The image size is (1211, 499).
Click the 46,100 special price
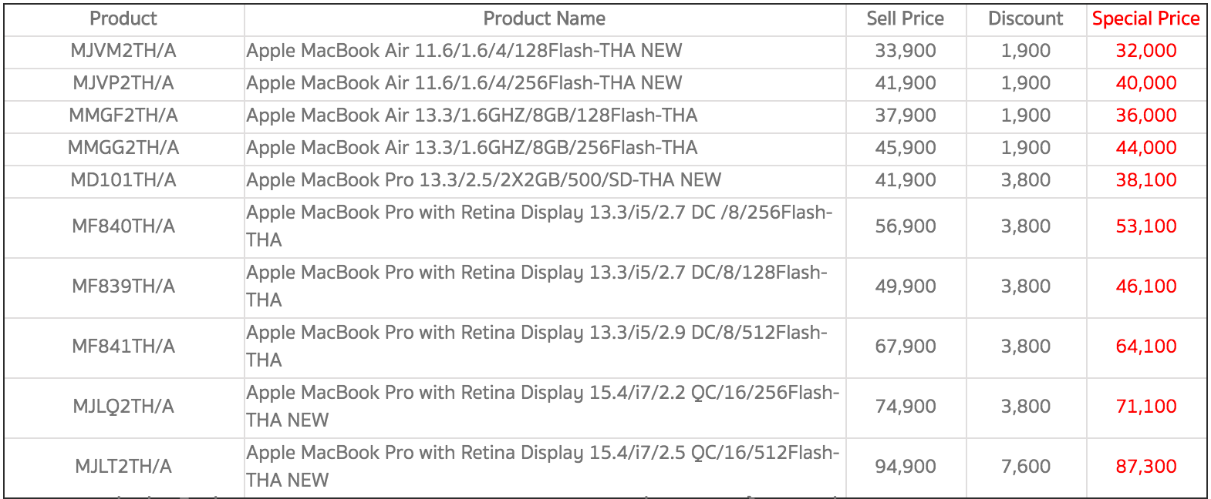coord(1145,286)
